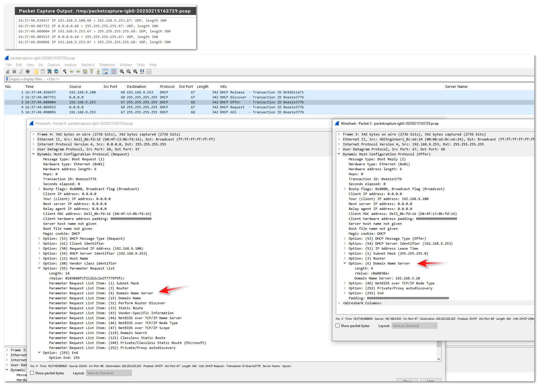Image resolution: width=539 pixels, height=386 pixels.
Task: Click the Start capture shark fin toolbar icon
Action: pos(8,72)
